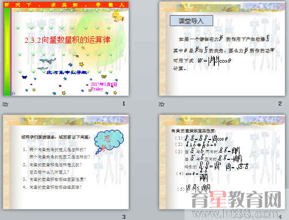Select slide 3 thumbnail with numbered questions
Image resolution: width=289 pixels, height=220 pixels.
tap(66, 162)
